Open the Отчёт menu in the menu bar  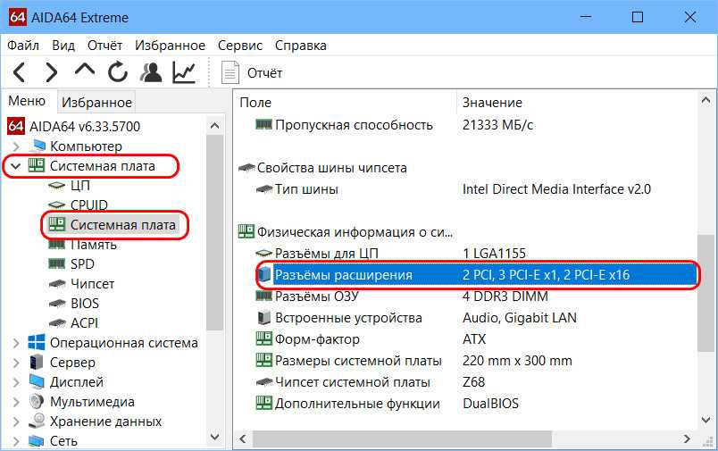coord(104,46)
